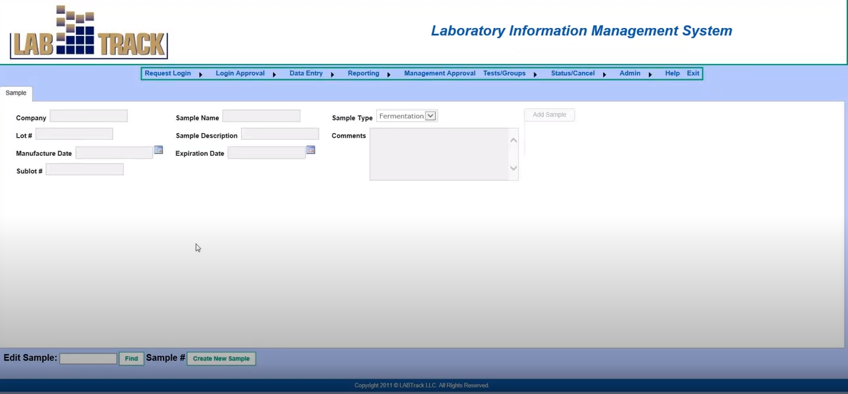Click the arrow beside Reporting

click(389, 74)
